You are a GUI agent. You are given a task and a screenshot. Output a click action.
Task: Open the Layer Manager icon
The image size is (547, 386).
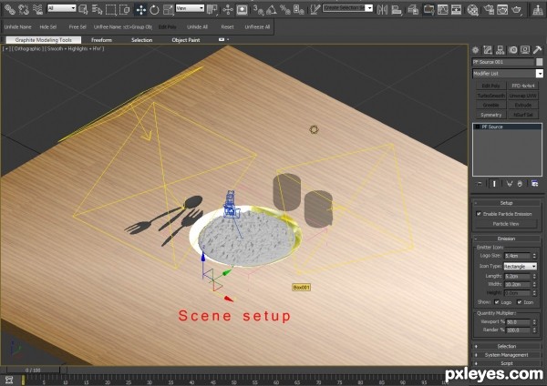tap(413, 9)
